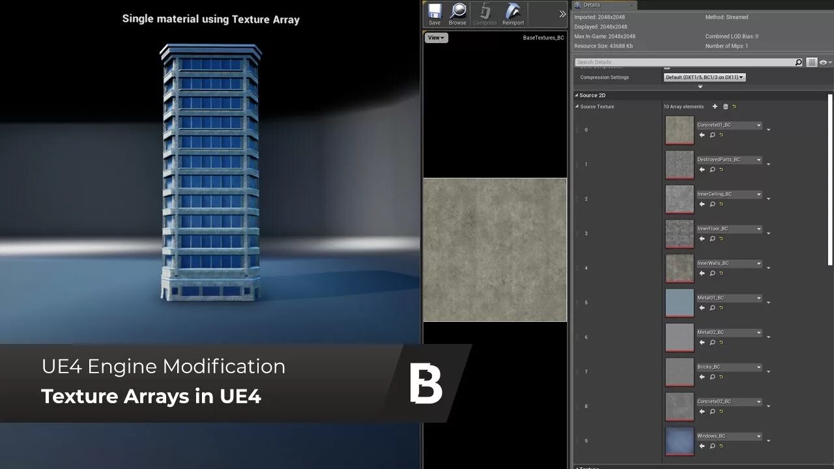Click the Compress toolbar icon
Viewport: 834px width, 469px height.
pos(485,14)
